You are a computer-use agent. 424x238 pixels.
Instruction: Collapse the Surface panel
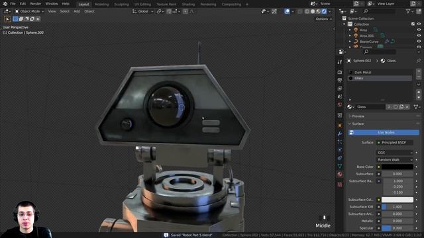[x=358, y=124]
